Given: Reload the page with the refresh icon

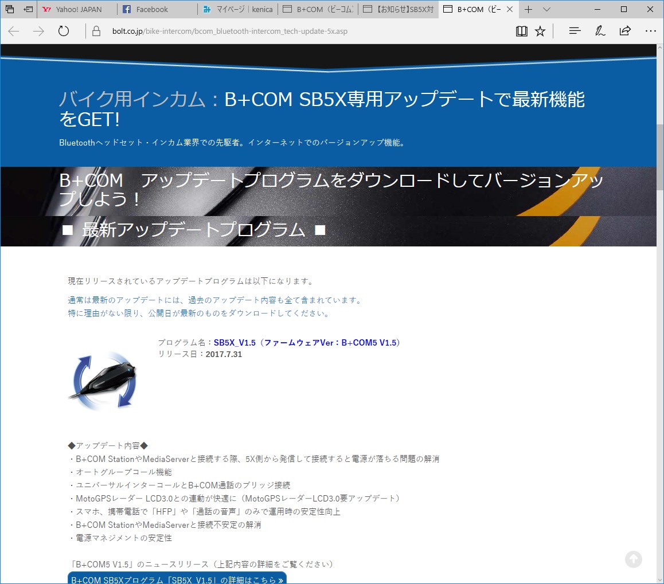Looking at the screenshot, I should pos(64,31).
